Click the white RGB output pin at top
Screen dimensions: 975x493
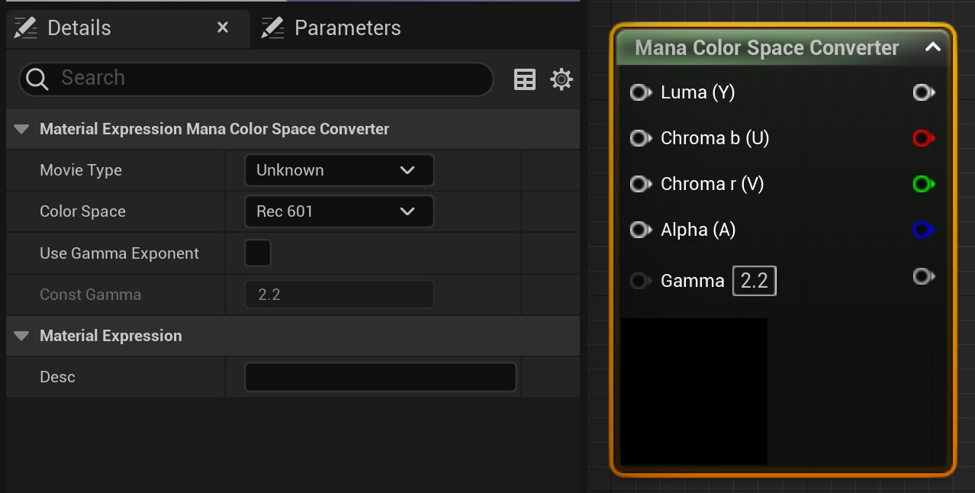tap(923, 92)
